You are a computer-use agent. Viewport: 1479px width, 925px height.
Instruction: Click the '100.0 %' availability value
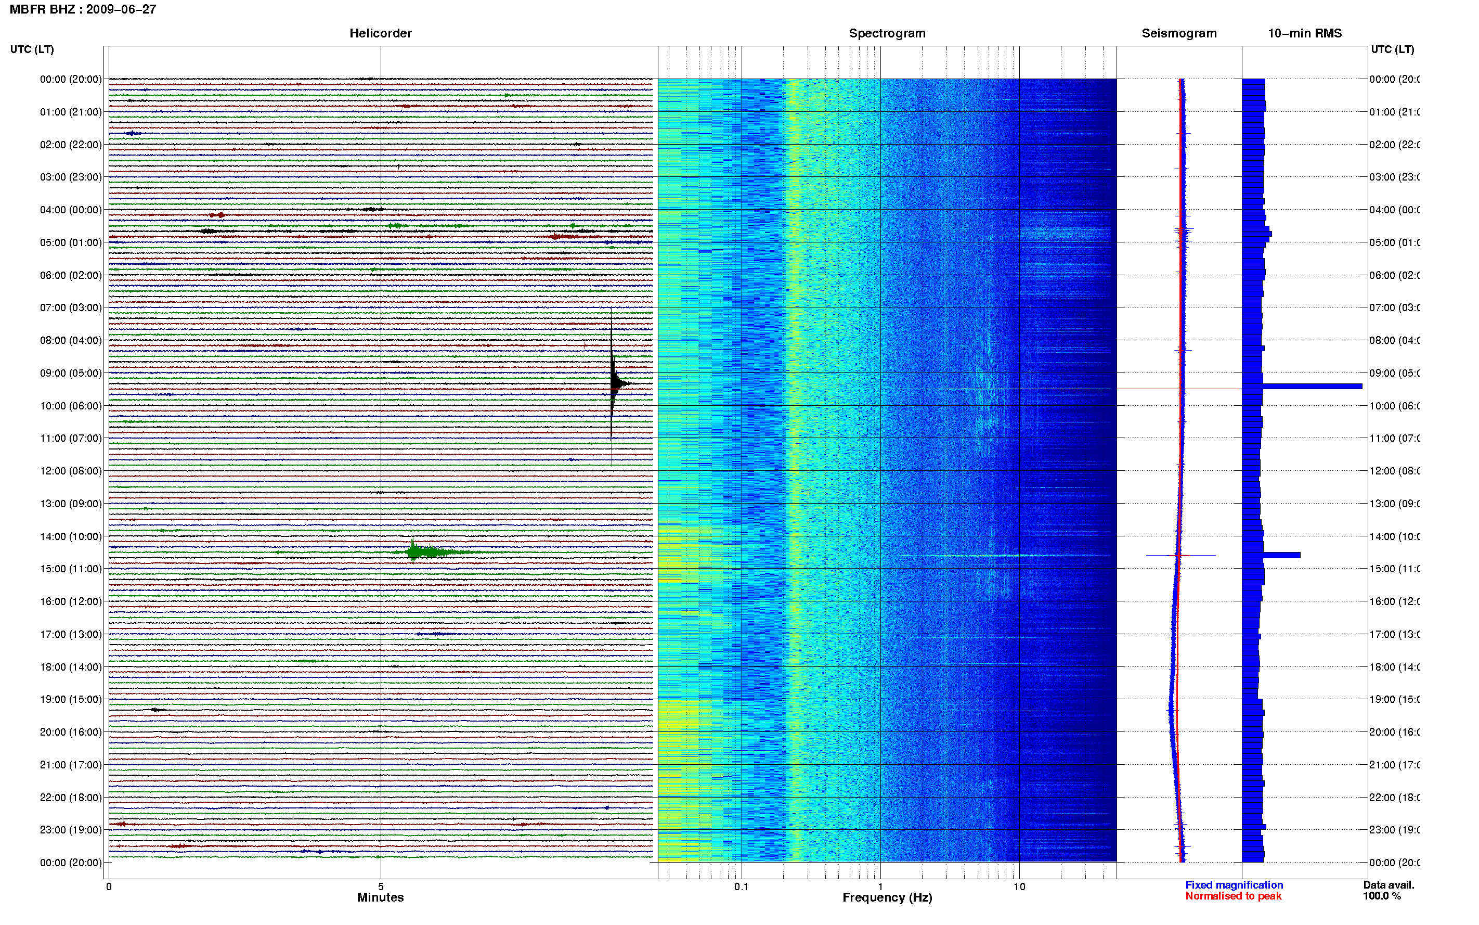1381,896
